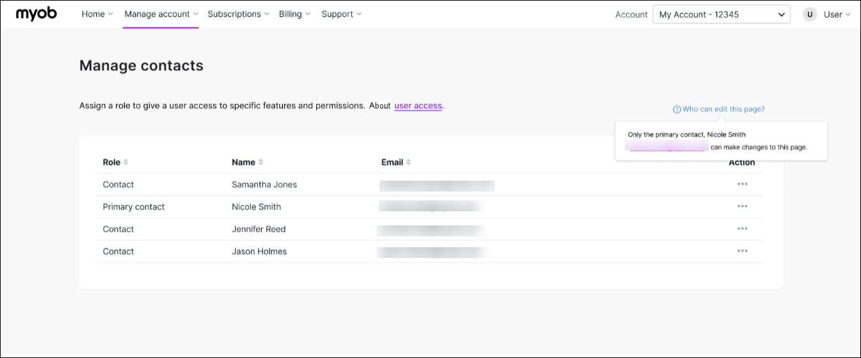Open actions menu for Jennifer Reed
861x358 pixels.
click(743, 229)
